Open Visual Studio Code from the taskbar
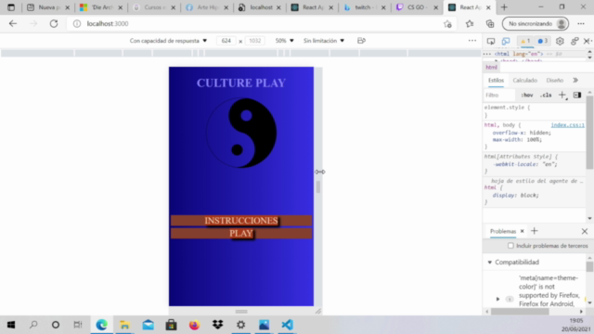The width and height of the screenshot is (594, 334). (287, 325)
